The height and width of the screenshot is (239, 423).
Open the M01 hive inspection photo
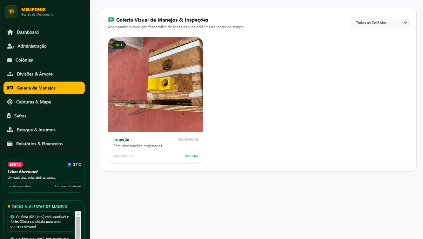pyautogui.click(x=156, y=84)
